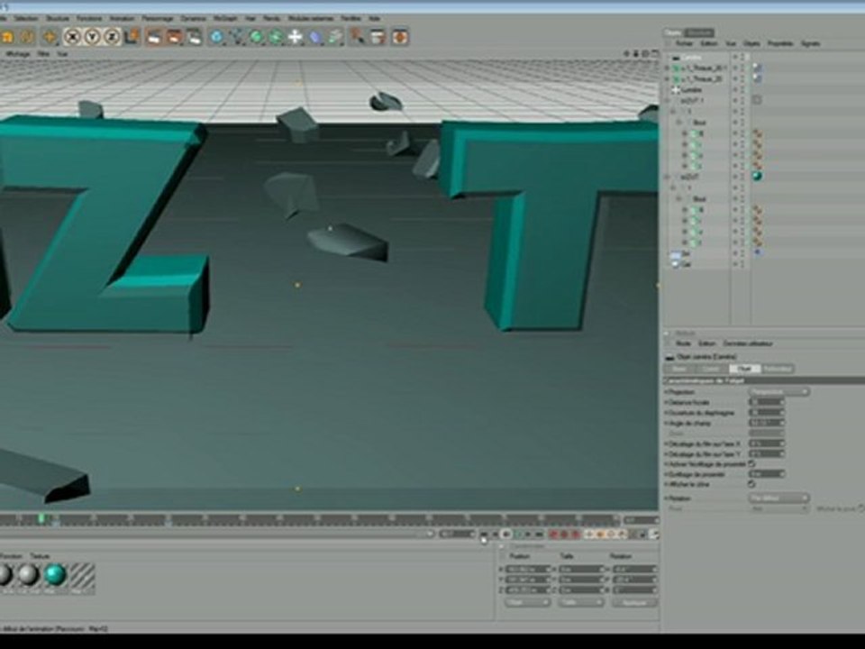Click the Appliquer button in coordinates
The width and height of the screenshot is (865, 649).
634,603
